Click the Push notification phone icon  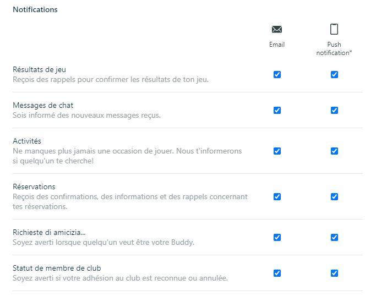[x=334, y=29]
